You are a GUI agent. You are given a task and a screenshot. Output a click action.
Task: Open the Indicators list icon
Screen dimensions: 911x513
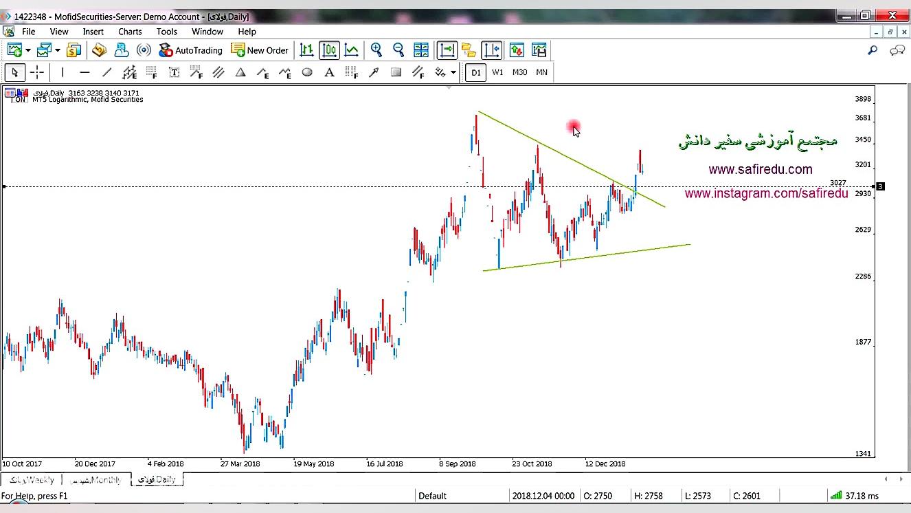point(469,50)
